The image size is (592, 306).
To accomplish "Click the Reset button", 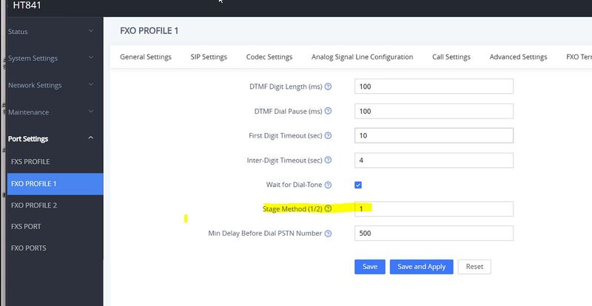I will 474,267.
